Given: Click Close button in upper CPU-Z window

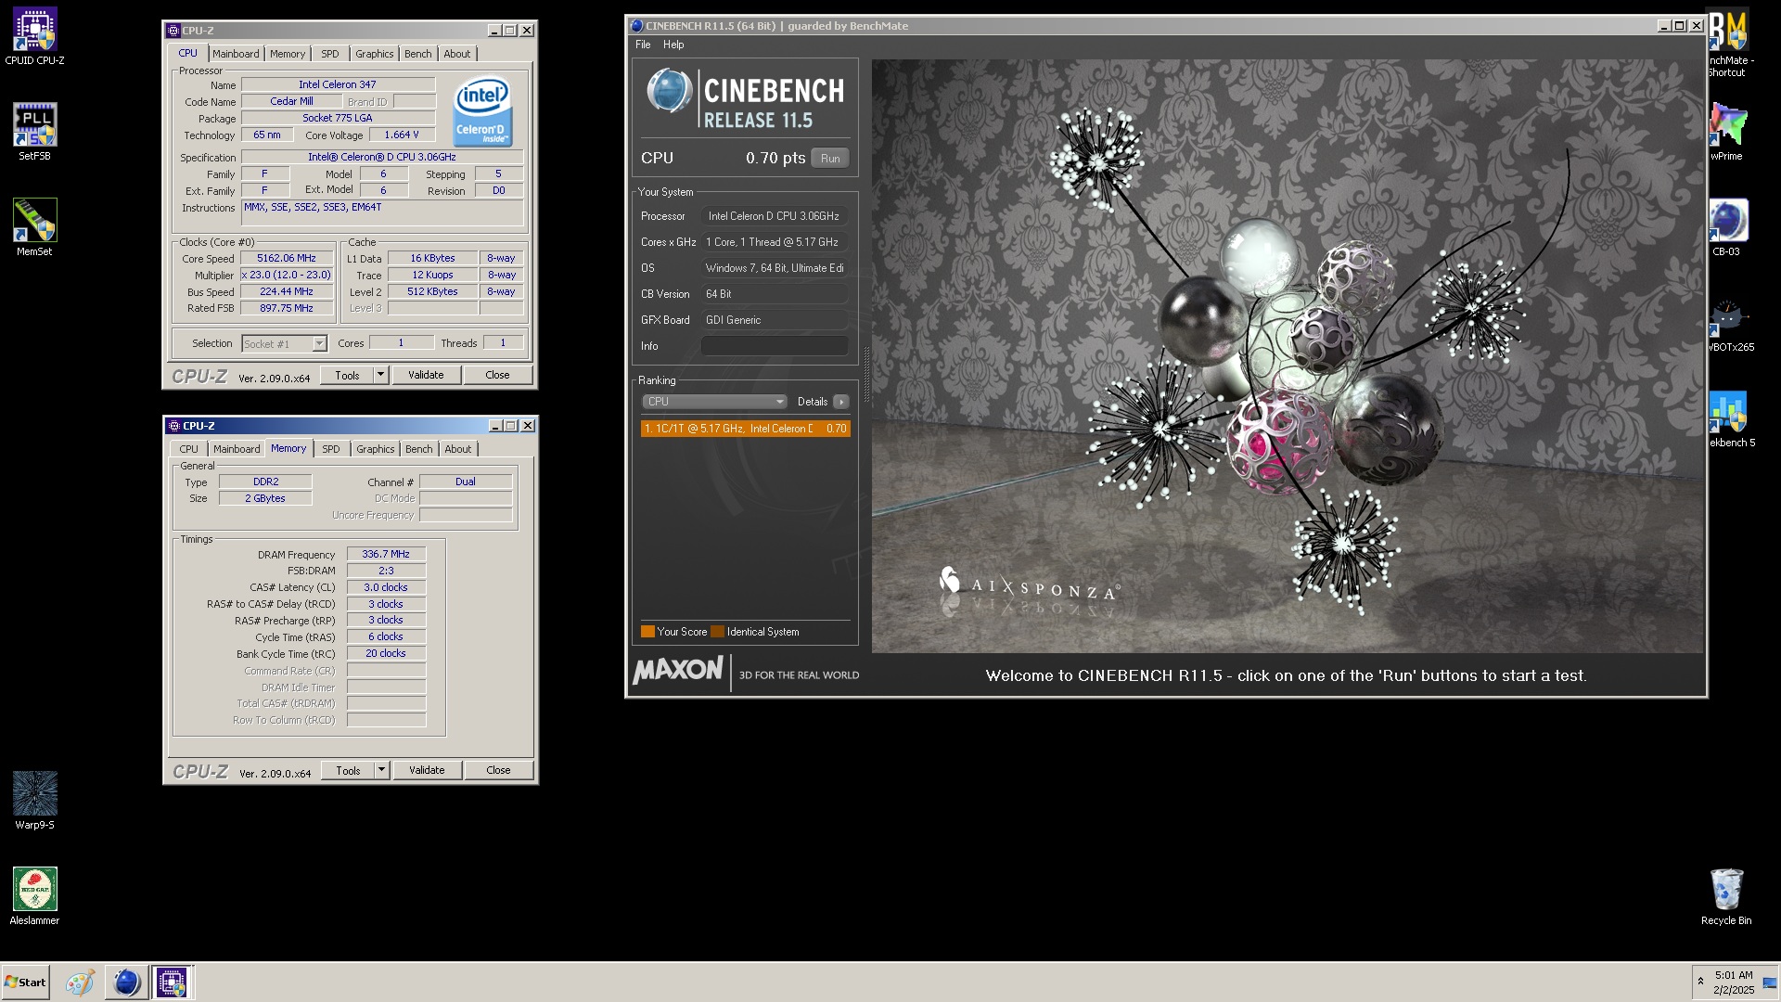Looking at the screenshot, I should tap(497, 375).
